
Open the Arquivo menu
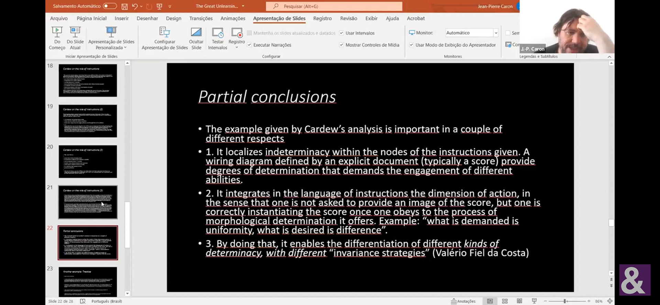click(x=59, y=18)
